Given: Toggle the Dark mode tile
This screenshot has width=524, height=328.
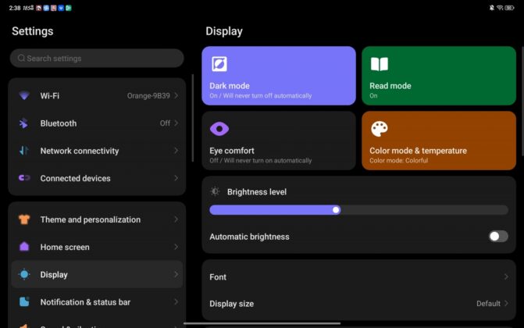Looking at the screenshot, I should point(279,76).
